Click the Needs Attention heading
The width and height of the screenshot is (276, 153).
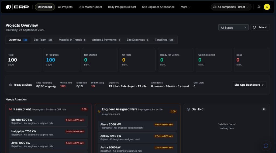(16, 99)
